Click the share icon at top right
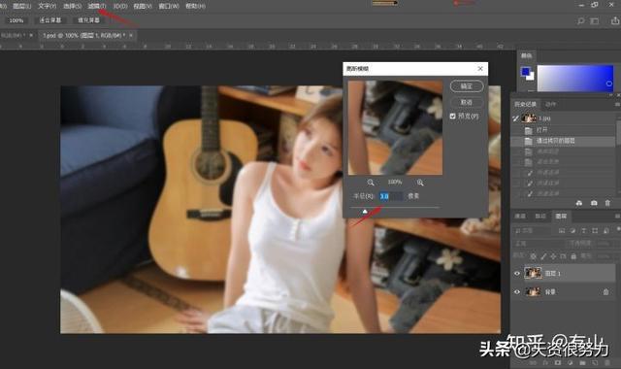The height and width of the screenshot is (369, 621). [x=614, y=20]
